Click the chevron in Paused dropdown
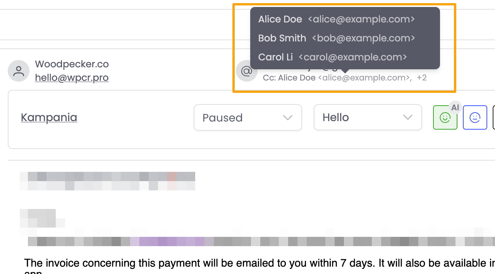This screenshot has width=495, height=274. [287, 118]
